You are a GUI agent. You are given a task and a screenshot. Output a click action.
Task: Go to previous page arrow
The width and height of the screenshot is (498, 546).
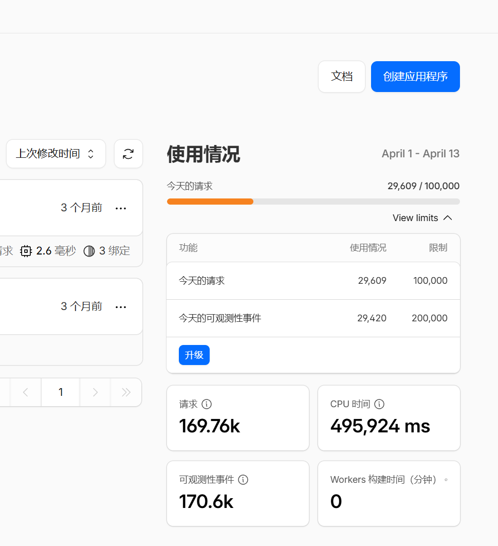coord(26,392)
